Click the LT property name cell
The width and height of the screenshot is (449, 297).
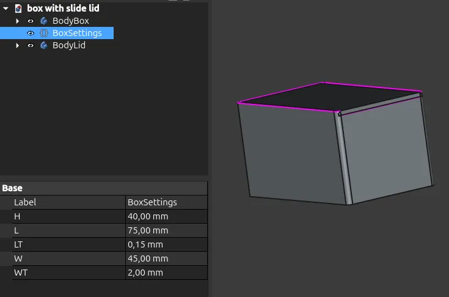pos(68,244)
